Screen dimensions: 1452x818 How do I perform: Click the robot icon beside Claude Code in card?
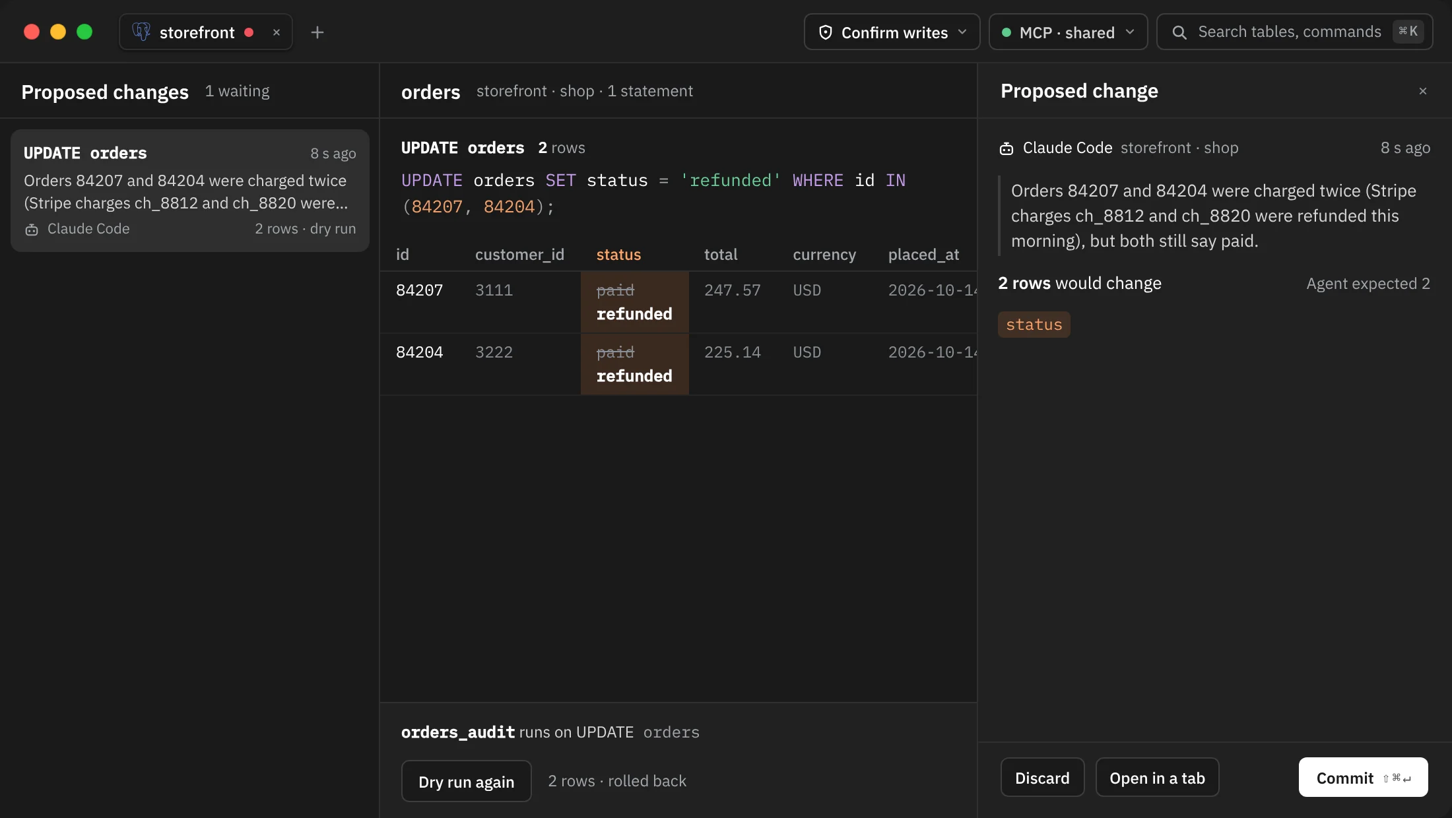[x=32, y=230]
